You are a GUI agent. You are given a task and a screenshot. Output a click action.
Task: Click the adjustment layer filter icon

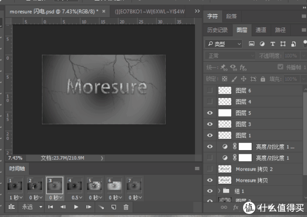point(261,44)
